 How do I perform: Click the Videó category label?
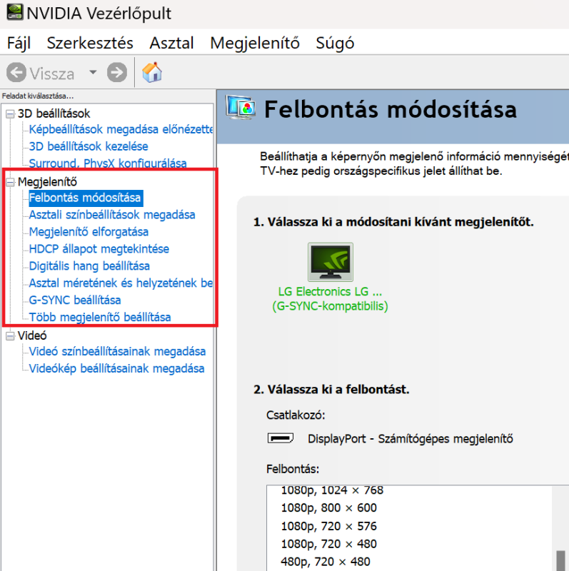(x=32, y=335)
